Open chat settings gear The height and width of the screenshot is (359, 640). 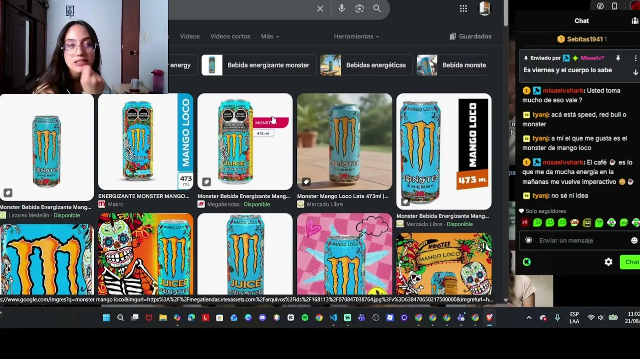609,262
